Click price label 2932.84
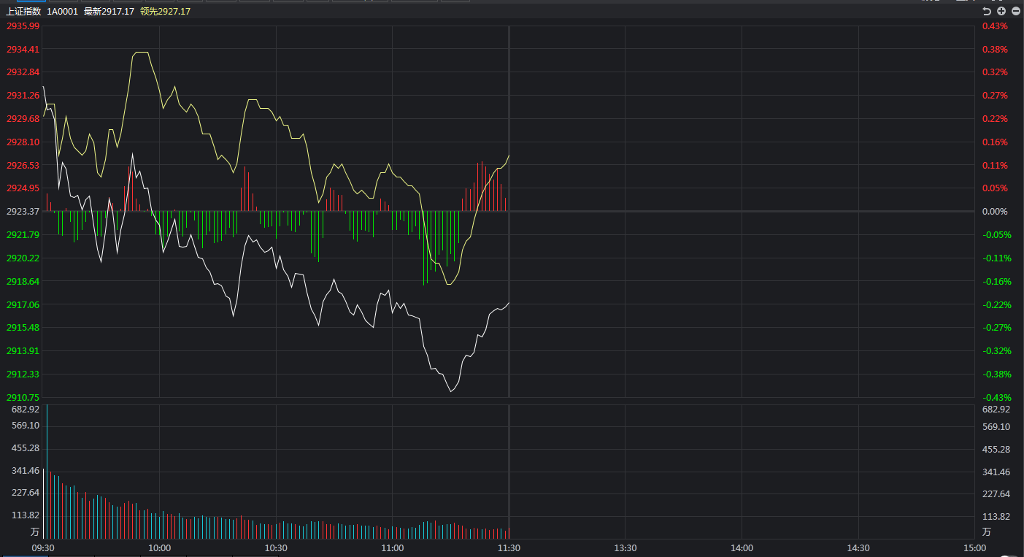1024x557 pixels. (23, 72)
